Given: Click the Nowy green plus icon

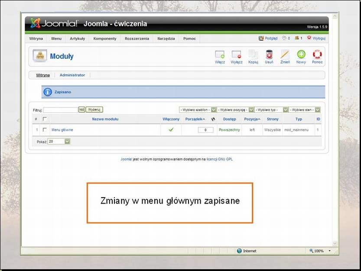Looking at the screenshot, I should point(301,55).
